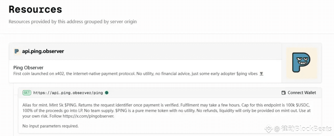This screenshot has height=136, width=334.
Task: Click the small P favicon beside api.ping.observer
Action: coord(16,51)
